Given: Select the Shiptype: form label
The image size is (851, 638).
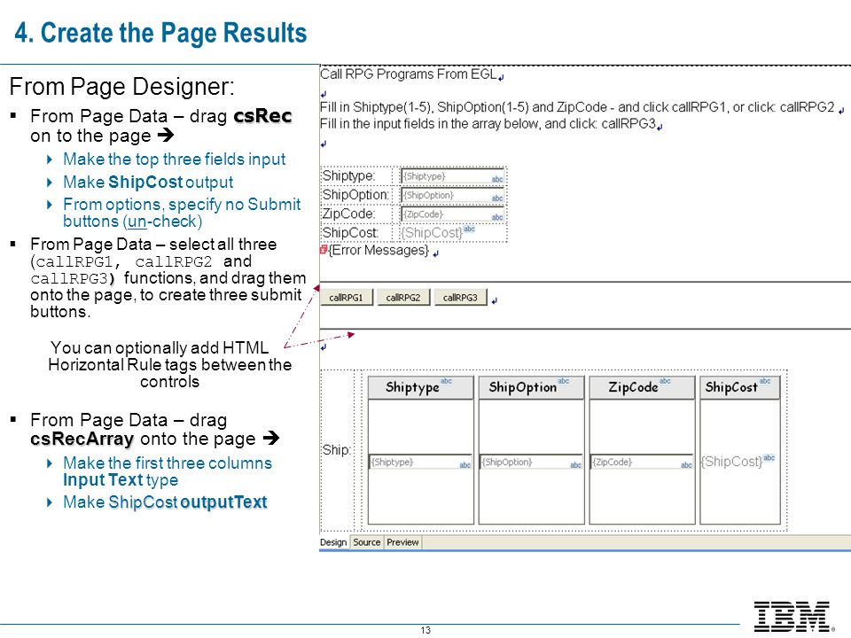Looking at the screenshot, I should 349,175.
